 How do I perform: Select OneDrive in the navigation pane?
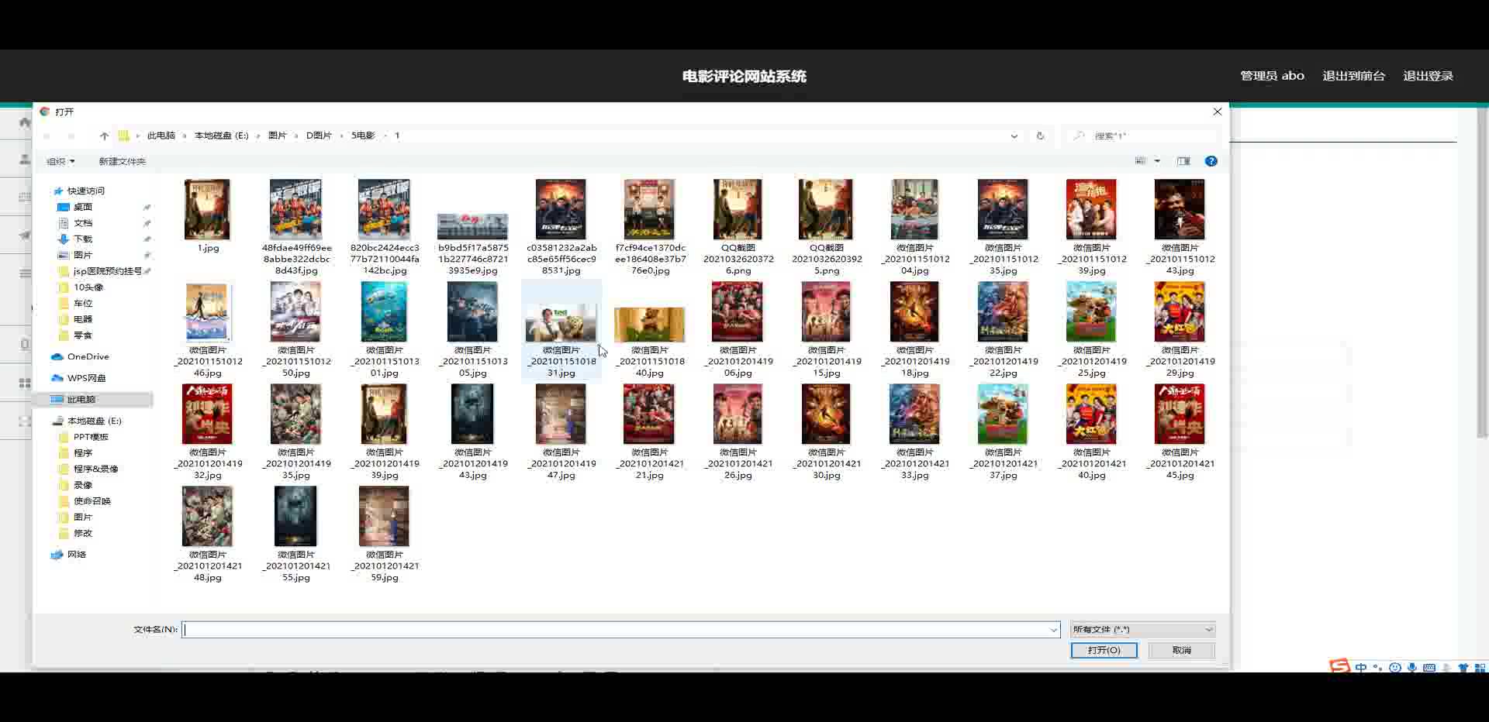pyautogui.click(x=88, y=357)
